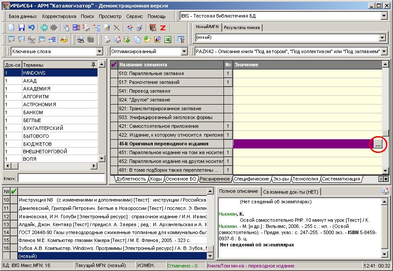Click the purple checkmark in element table header
Screen dimensions: 393x271
pos(114,65)
